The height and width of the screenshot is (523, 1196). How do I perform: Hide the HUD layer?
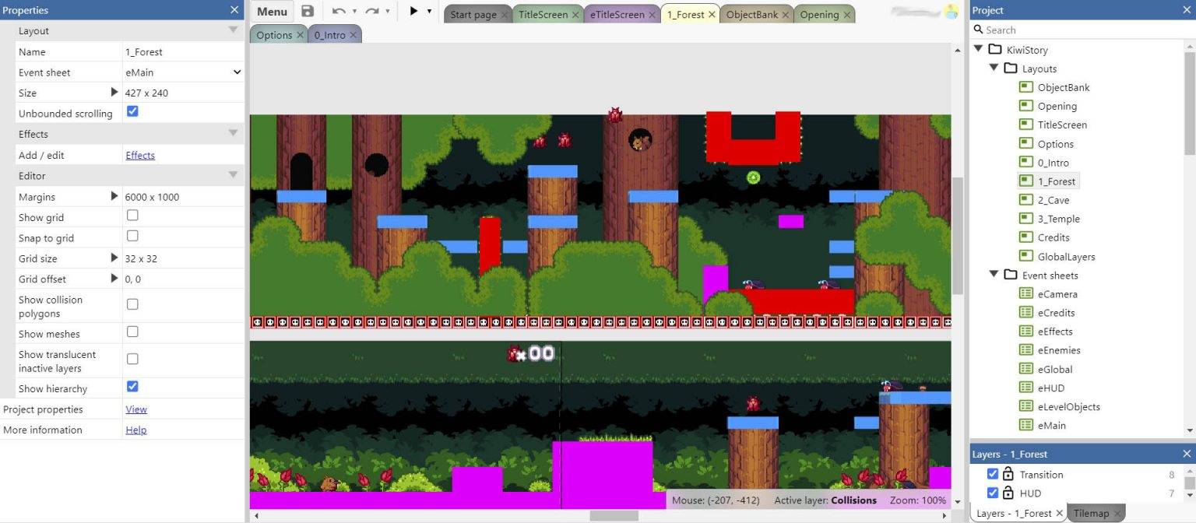993,493
